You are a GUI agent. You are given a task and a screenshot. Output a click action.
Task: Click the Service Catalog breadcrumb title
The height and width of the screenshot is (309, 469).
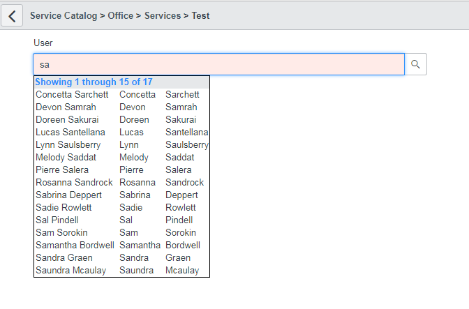click(x=63, y=15)
